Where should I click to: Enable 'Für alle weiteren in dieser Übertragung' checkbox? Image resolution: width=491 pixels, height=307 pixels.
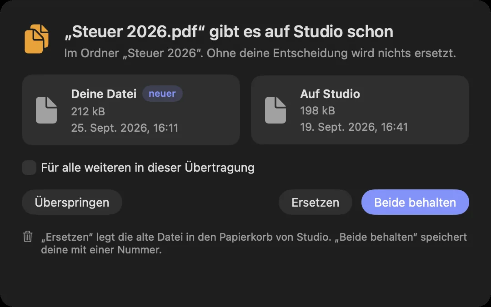point(29,168)
